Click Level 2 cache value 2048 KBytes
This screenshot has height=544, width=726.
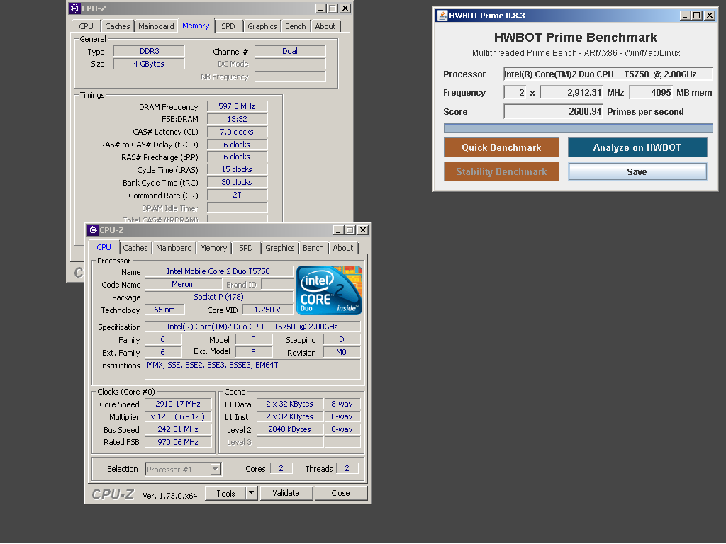click(x=290, y=429)
